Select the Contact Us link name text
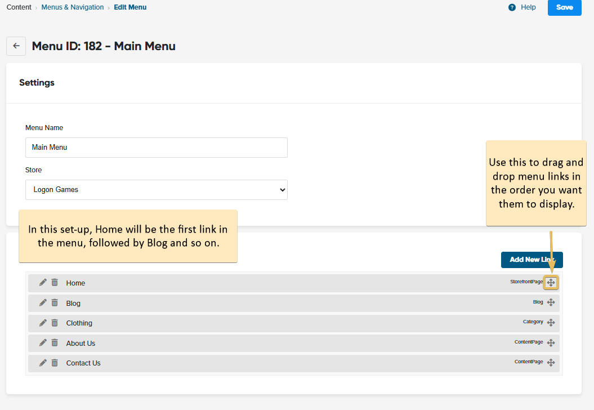This screenshot has width=594, height=410. click(83, 363)
